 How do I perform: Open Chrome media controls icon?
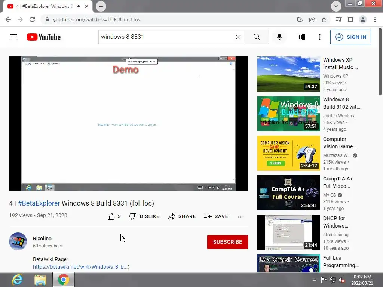coord(338,19)
